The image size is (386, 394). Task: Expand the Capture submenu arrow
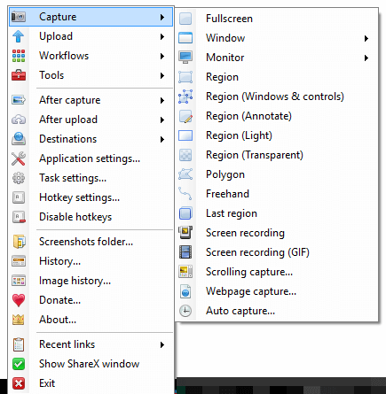[162, 17]
